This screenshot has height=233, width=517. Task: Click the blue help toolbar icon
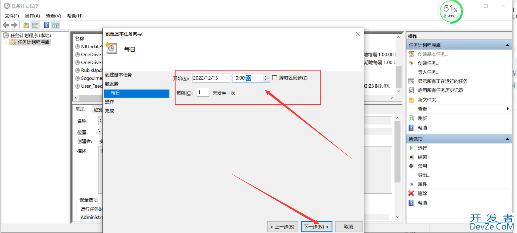pos(46,25)
